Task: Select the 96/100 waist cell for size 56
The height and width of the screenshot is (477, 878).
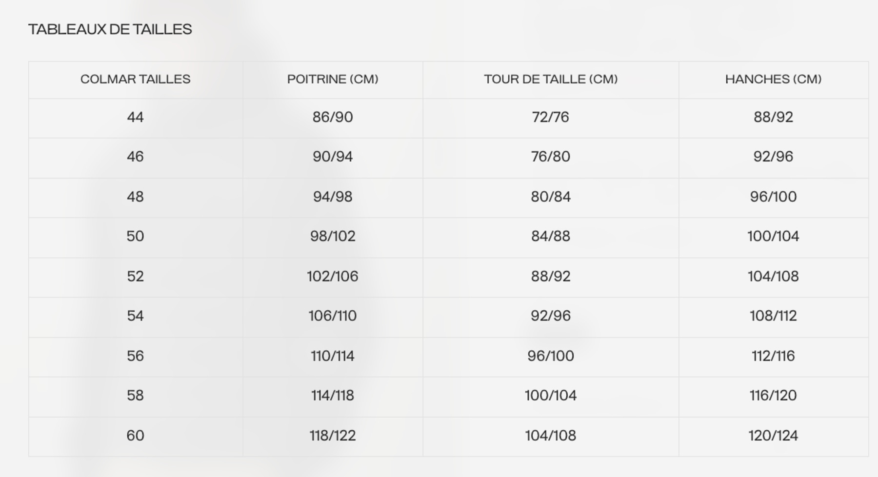Action: click(551, 356)
